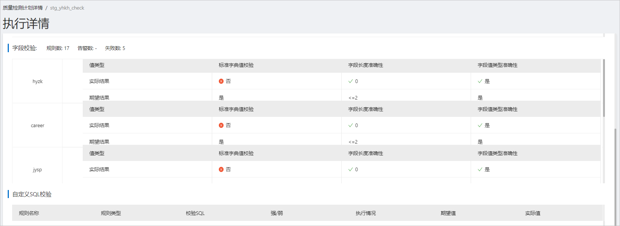Screen dimensions: 620x226
Task: Select the hyzk field name cell
Action: coord(38,81)
